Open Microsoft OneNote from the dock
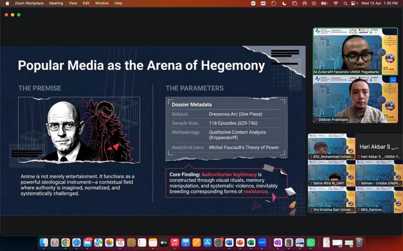Screen dimensions: 403x251 [x=278, y=242]
